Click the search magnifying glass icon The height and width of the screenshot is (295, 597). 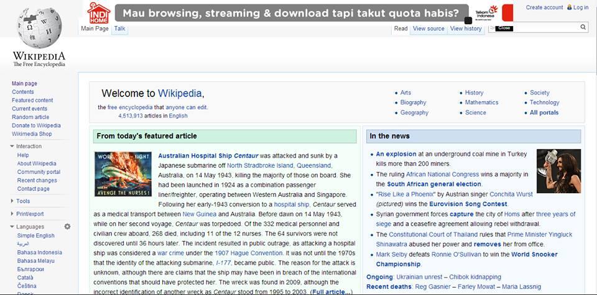pyautogui.click(x=583, y=27)
